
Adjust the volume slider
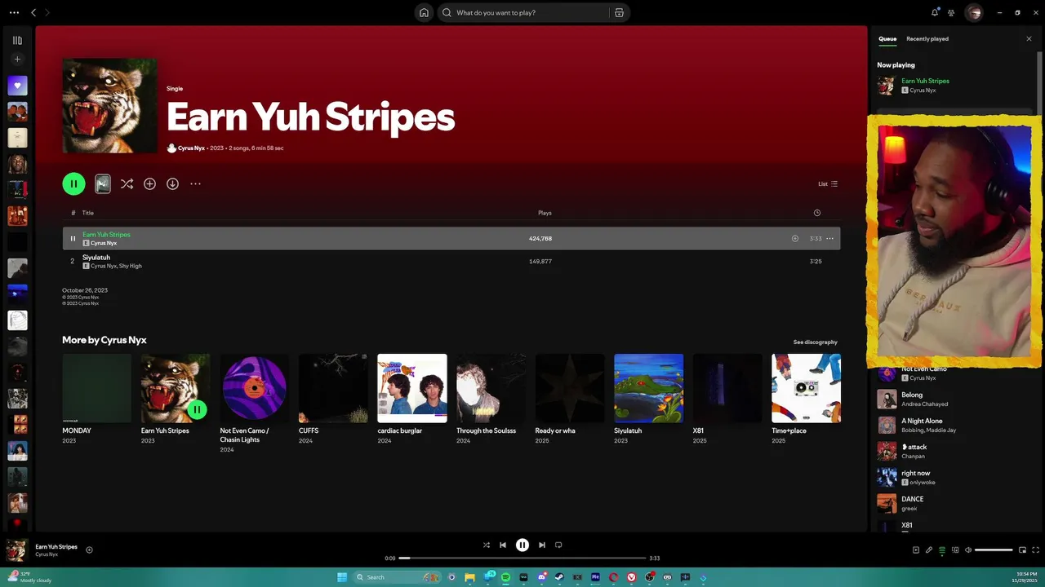click(x=994, y=550)
